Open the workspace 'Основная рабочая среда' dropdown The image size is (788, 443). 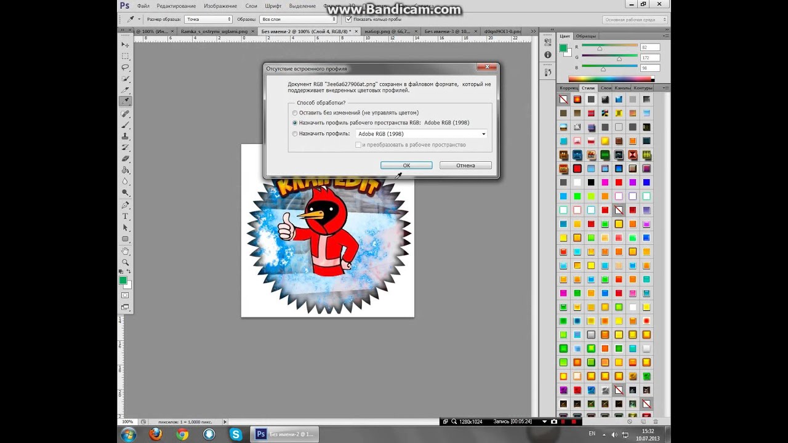point(635,20)
